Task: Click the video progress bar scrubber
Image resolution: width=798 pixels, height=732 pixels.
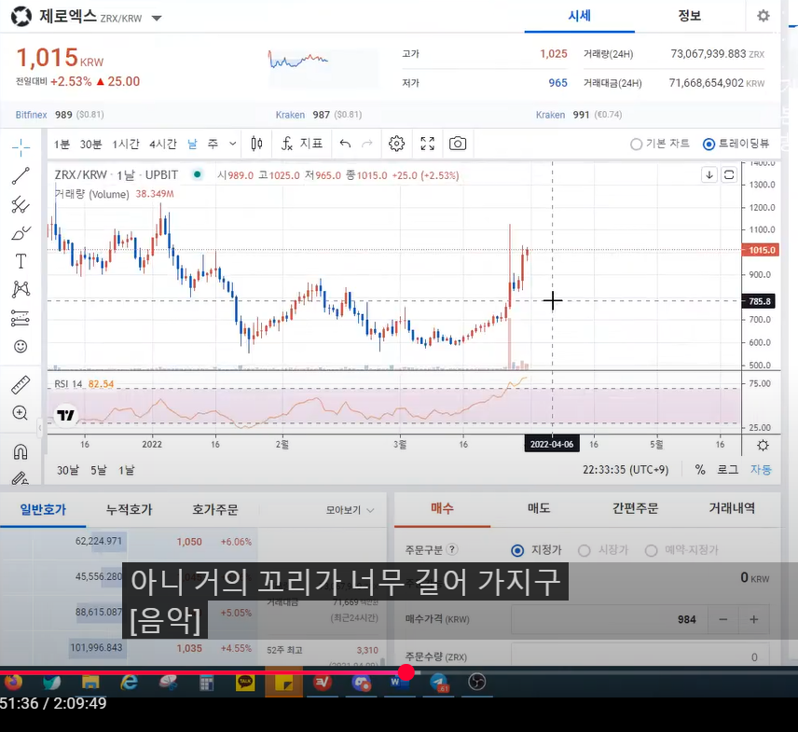Action: tap(406, 672)
